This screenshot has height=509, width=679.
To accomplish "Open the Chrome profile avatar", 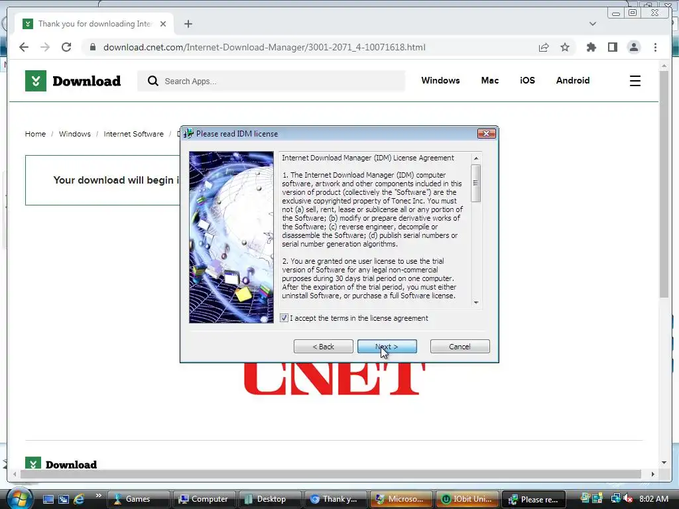I will click(x=633, y=47).
